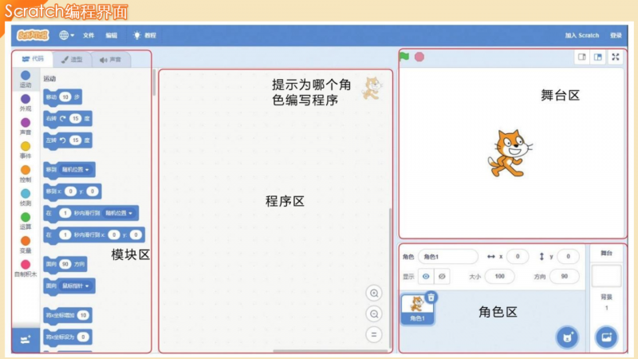
Task: Select the 控制 control category
Action: 26,173
